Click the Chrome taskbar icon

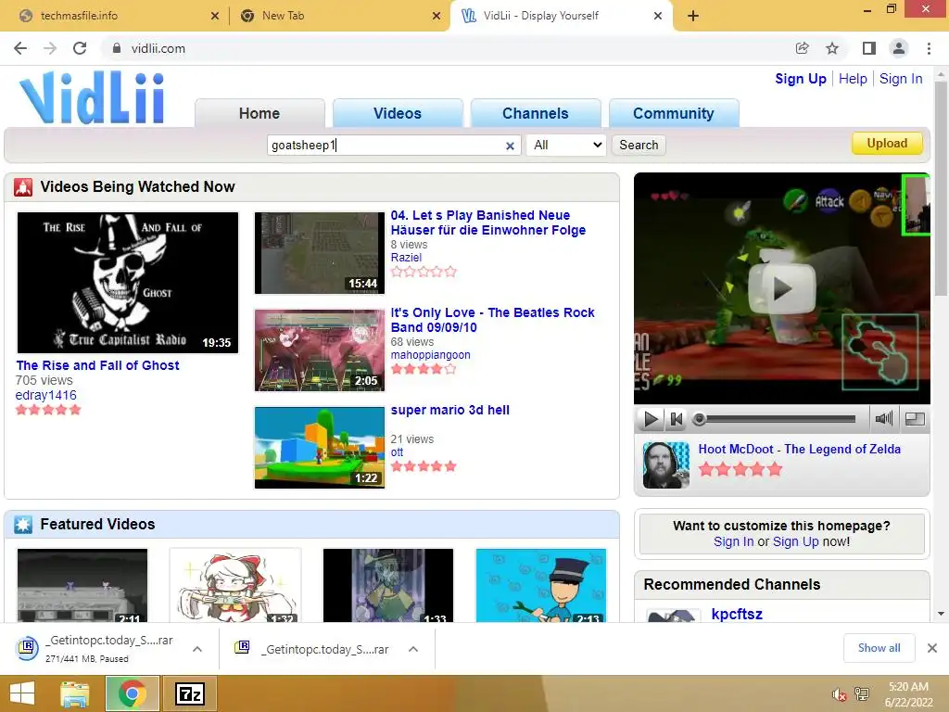coord(132,693)
